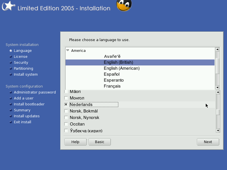
Task: Click checkbox list scrollbar thumb
Action: coord(218,112)
